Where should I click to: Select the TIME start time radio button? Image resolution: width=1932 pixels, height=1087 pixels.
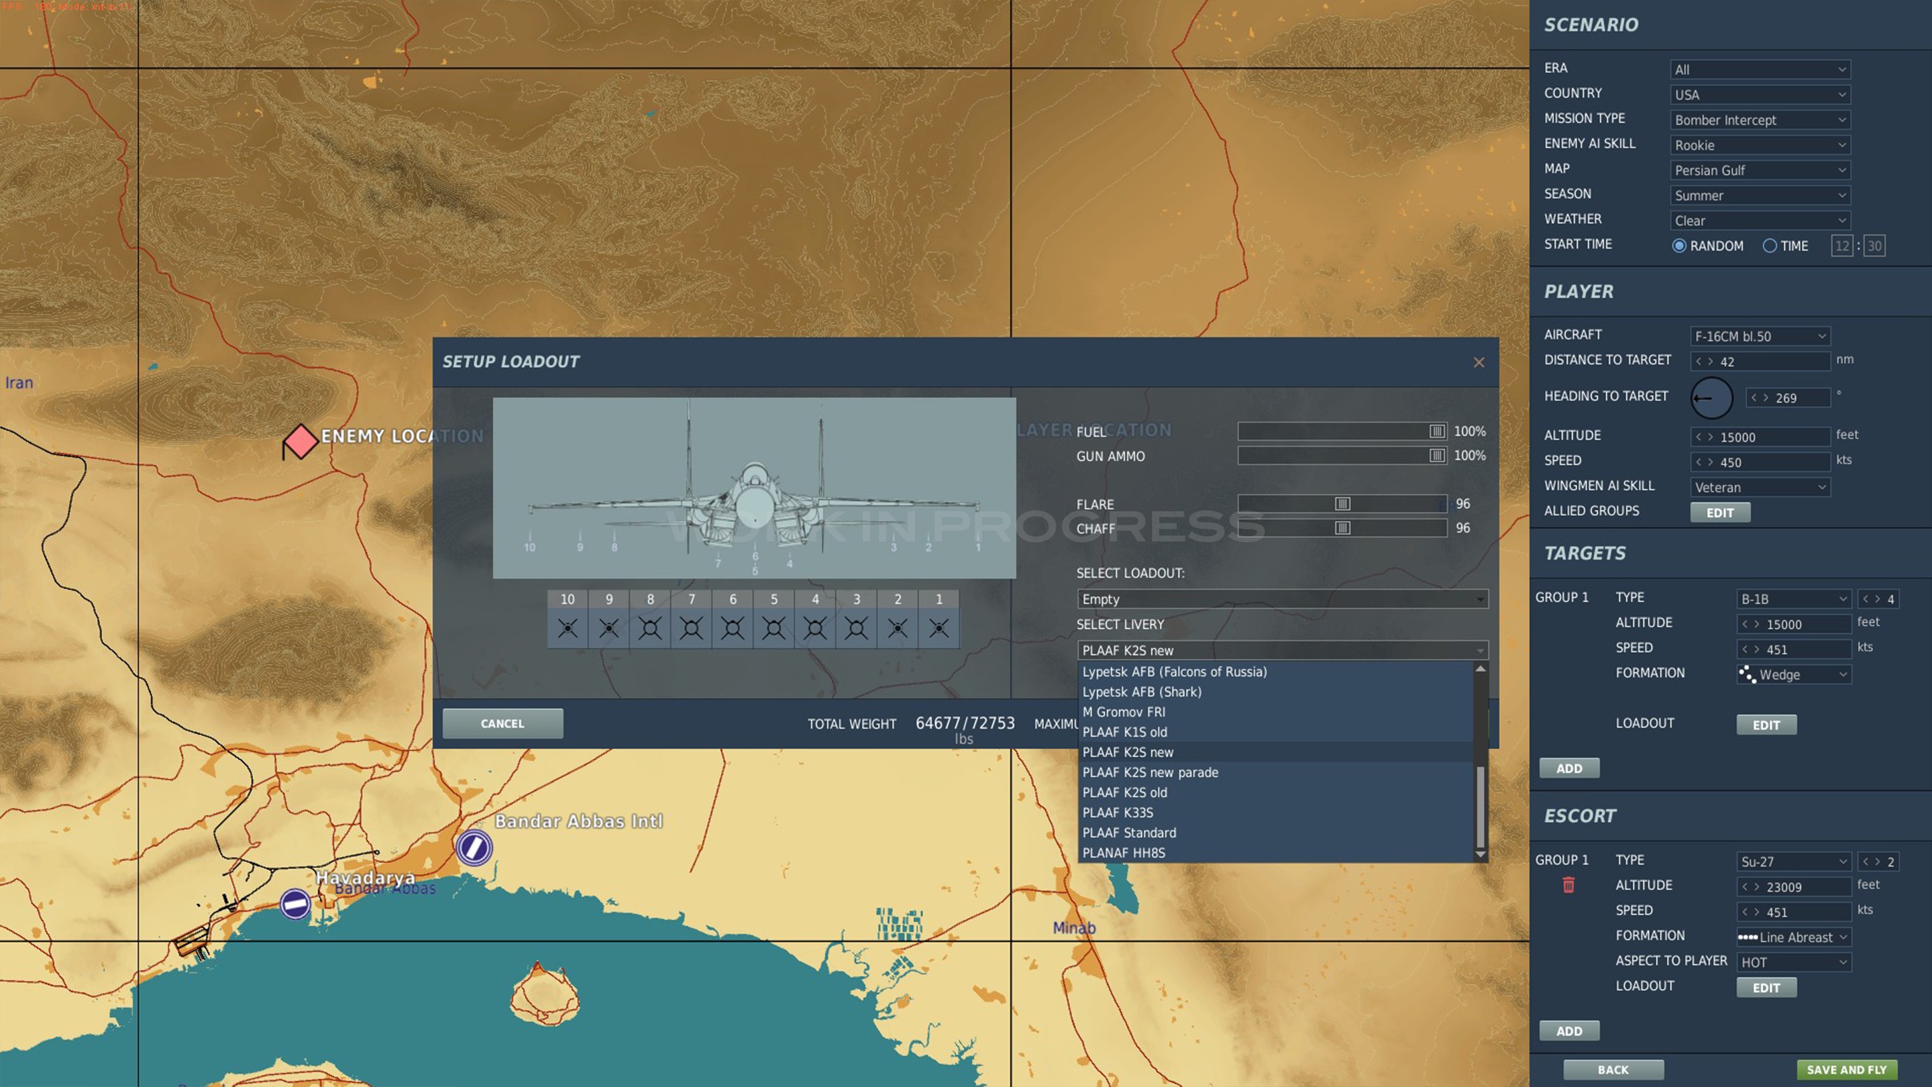point(1769,246)
